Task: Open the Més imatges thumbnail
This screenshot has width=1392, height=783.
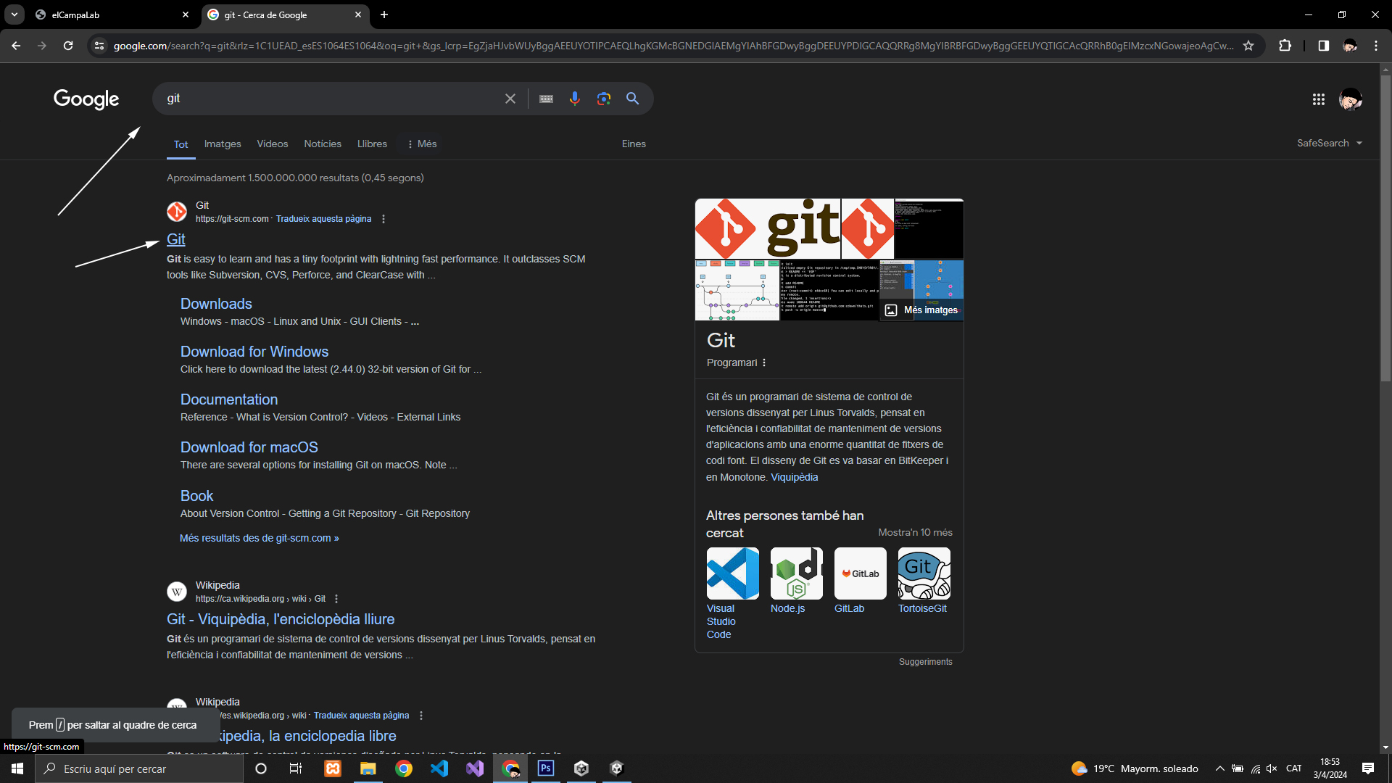Action: [x=921, y=310]
